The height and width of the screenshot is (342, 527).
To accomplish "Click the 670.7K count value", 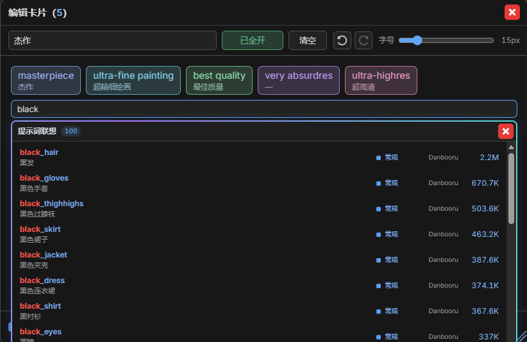I will [x=485, y=183].
